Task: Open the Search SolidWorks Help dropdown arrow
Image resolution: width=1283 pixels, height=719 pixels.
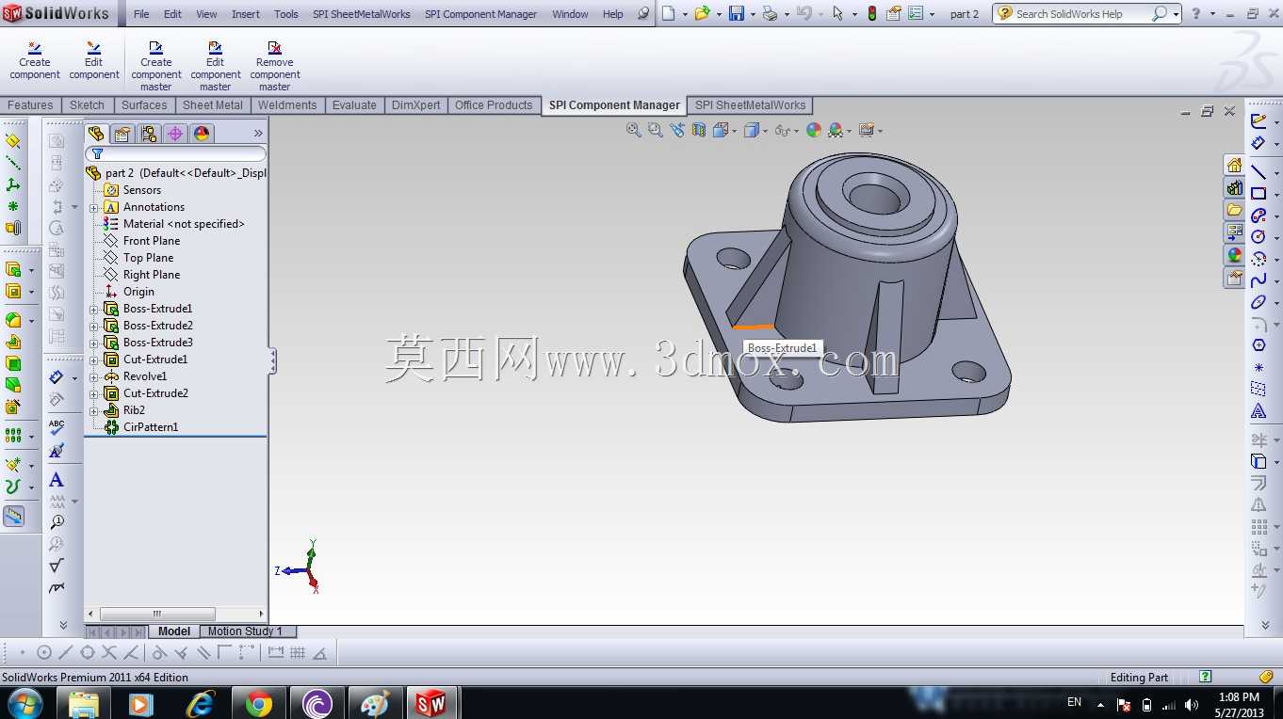Action: click(x=1177, y=14)
